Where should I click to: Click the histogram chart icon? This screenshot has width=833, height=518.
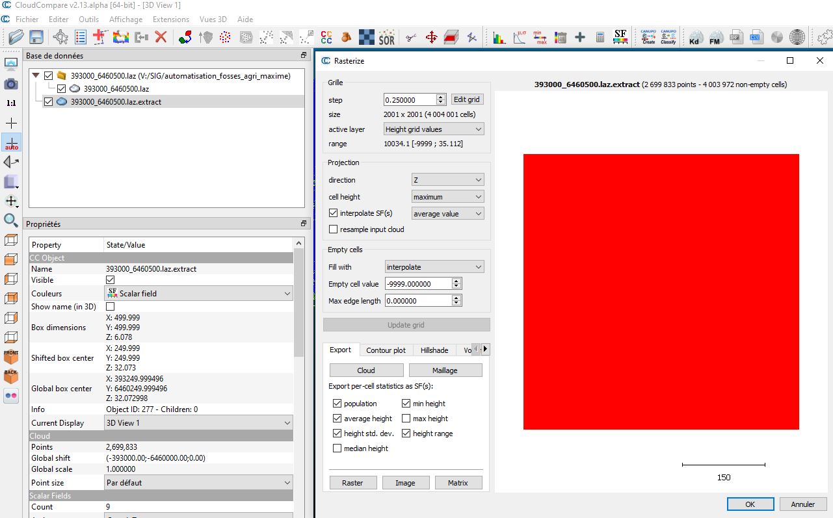coord(499,37)
